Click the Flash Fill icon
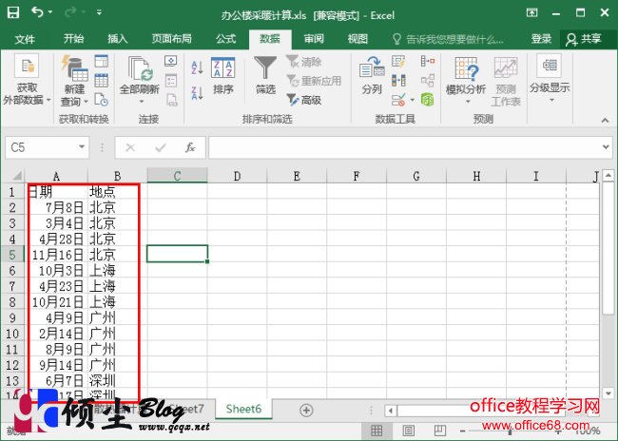 coord(398,62)
